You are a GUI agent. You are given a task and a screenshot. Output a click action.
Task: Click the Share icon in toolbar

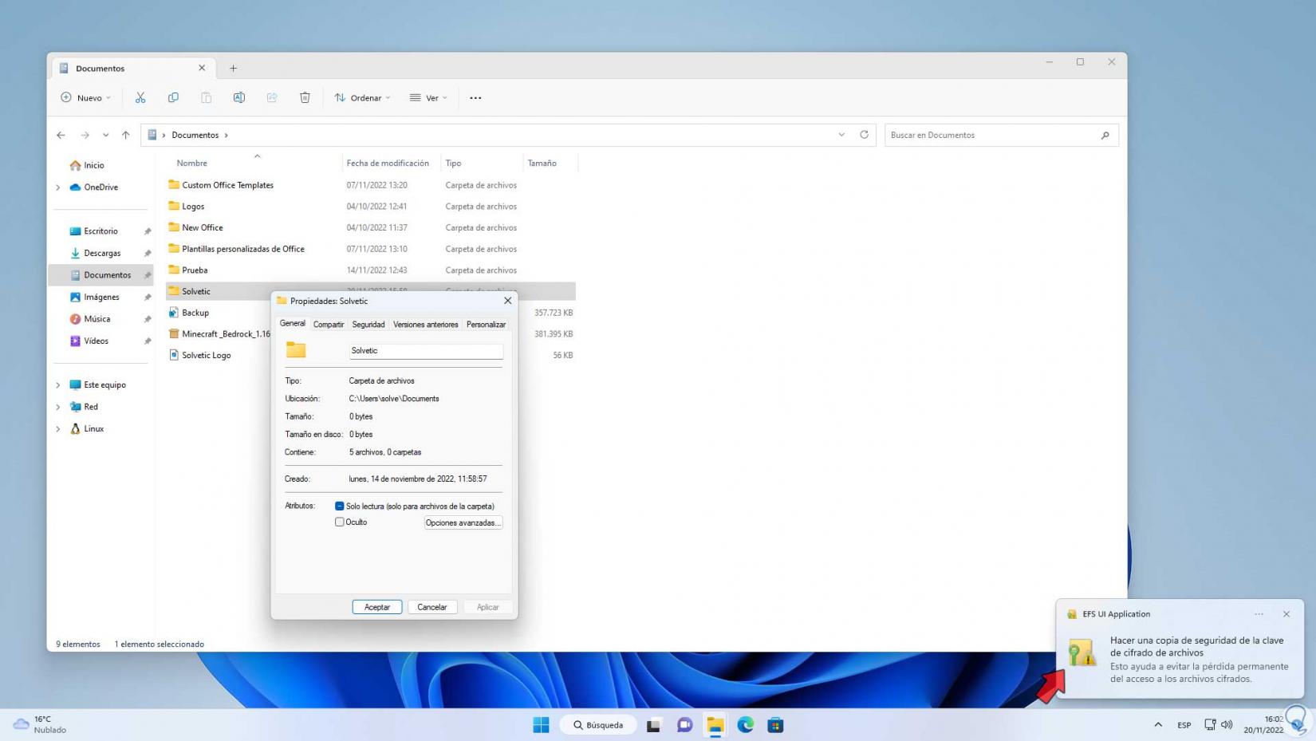272,97
